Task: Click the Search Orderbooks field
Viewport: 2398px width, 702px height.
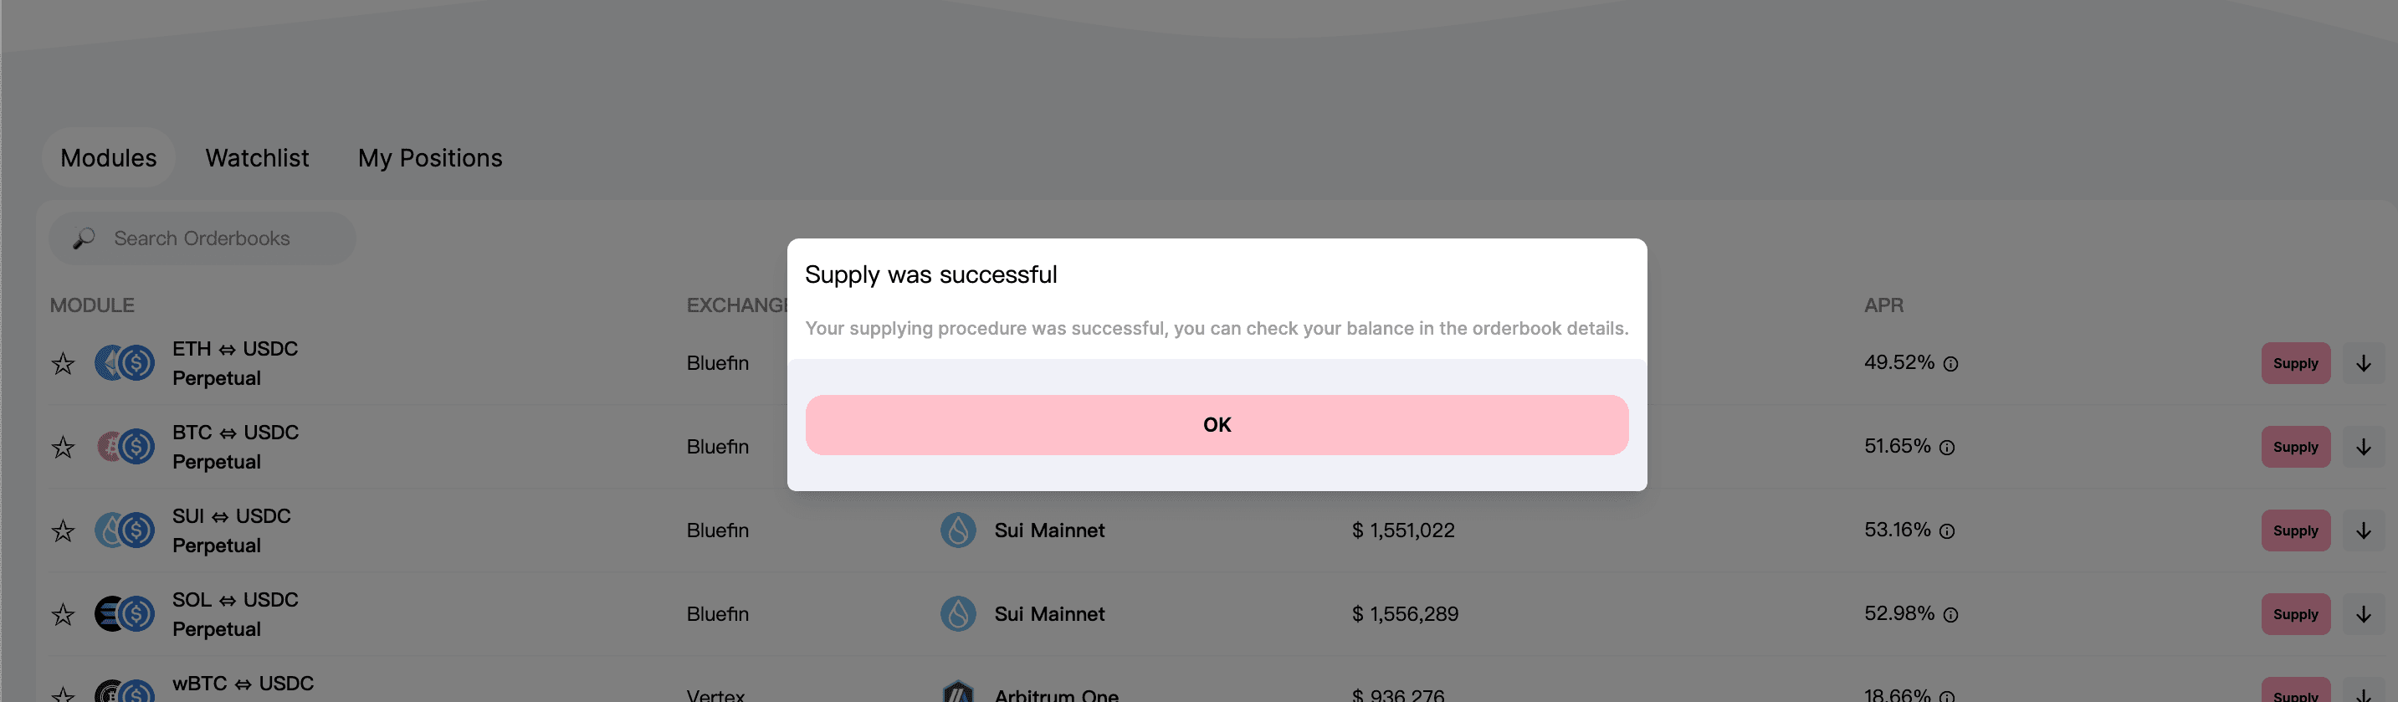Action: point(202,238)
